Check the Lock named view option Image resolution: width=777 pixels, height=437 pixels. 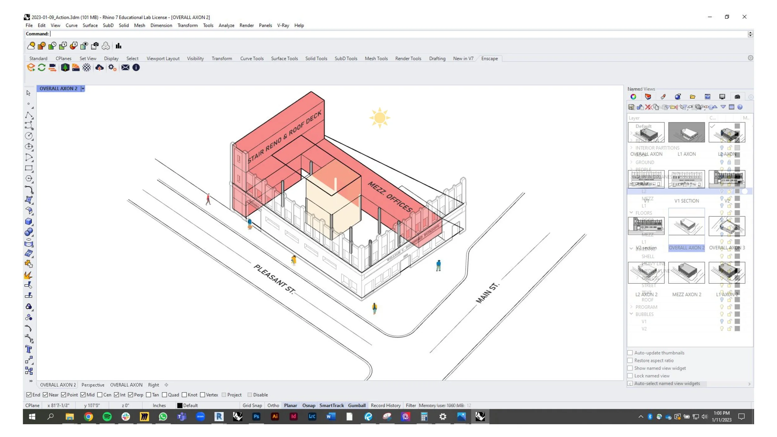[630, 376]
